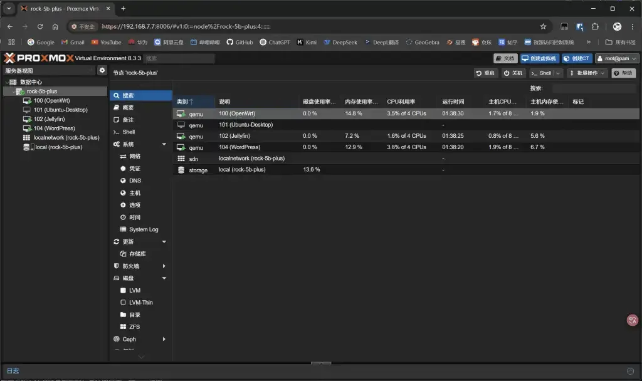Open the root@pam user dropdown
This screenshot has width=642, height=381.
(x=617, y=58)
